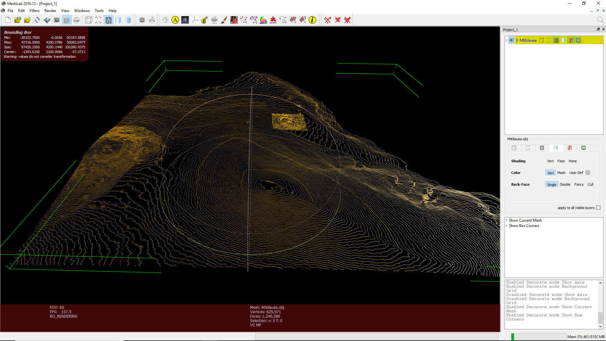The height and width of the screenshot is (341, 606).
Task: Click the Import Mesh folder icon
Action: (27, 20)
